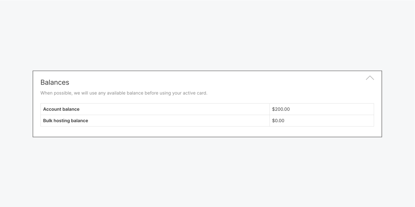Click the word "Account" in the first row
The height and width of the screenshot is (207, 415).
(x=52, y=109)
